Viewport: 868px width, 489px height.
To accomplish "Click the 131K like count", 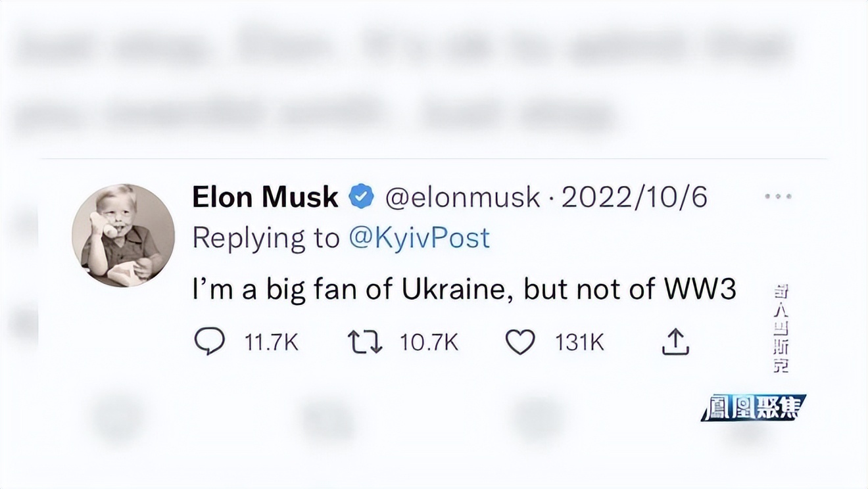I will point(579,342).
